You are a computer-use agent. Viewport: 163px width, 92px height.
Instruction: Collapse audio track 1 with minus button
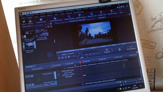coord(27,85)
